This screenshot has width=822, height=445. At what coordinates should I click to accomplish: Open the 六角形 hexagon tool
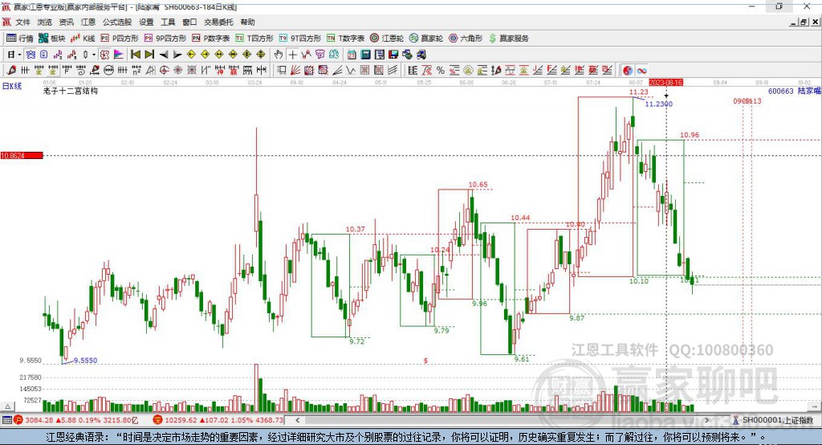pyautogui.click(x=466, y=39)
